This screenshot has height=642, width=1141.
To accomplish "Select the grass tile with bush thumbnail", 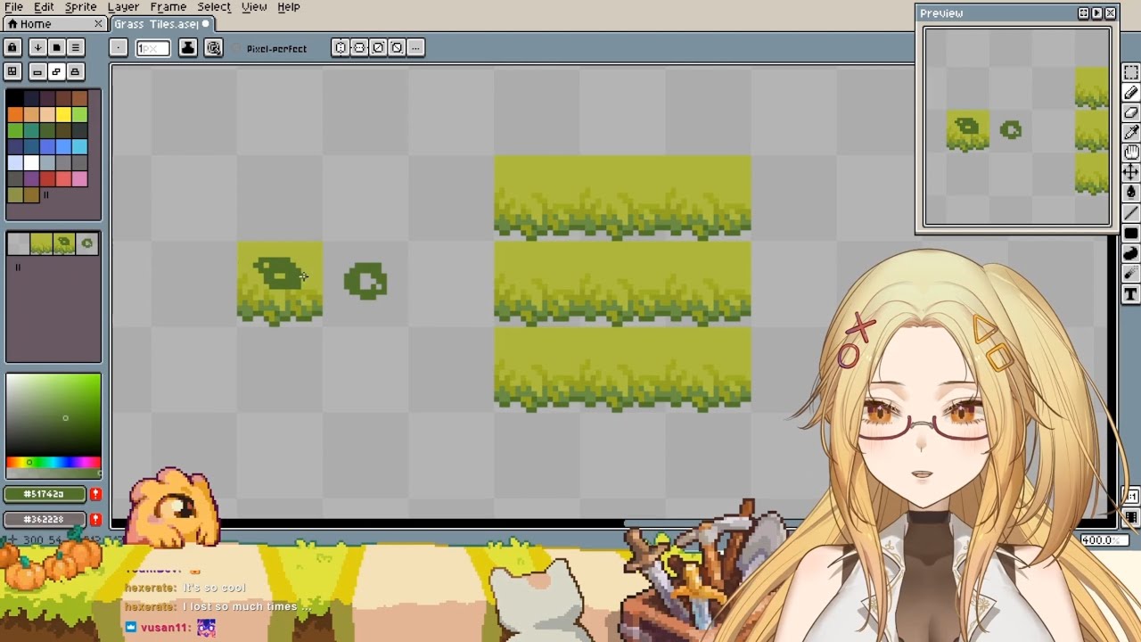I will click(64, 243).
